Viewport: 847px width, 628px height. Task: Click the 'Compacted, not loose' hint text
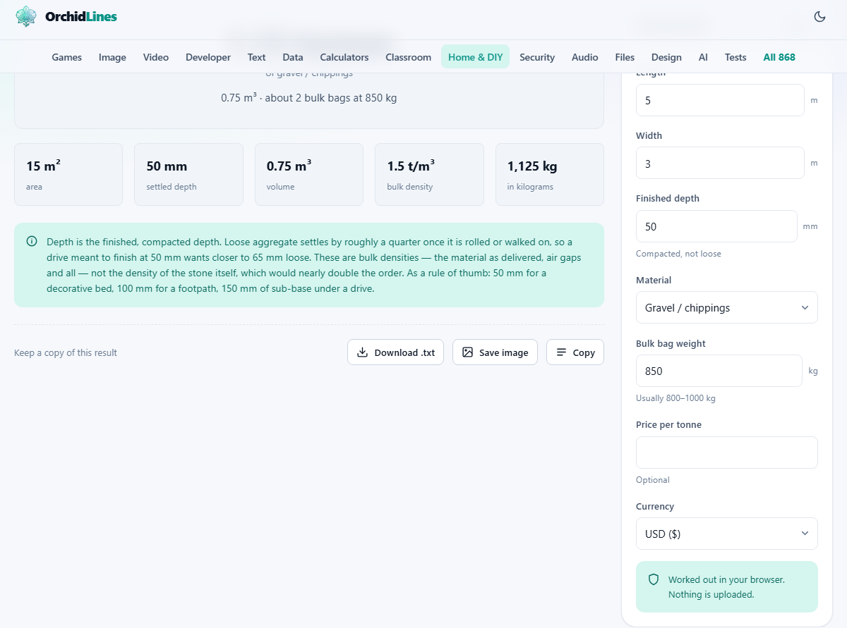point(678,254)
